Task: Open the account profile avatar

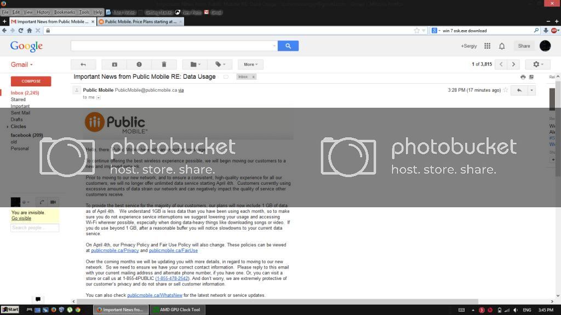Action: pos(545,46)
